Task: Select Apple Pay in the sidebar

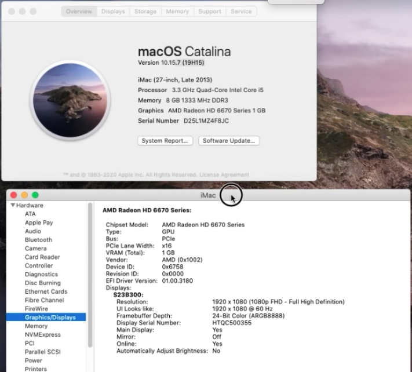Action: (39, 223)
